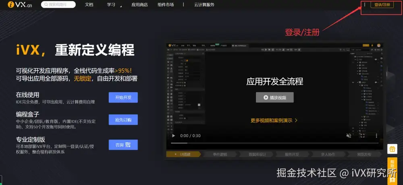Open the 文档 menu item
Screen dimensions: 403x185
(89, 4)
